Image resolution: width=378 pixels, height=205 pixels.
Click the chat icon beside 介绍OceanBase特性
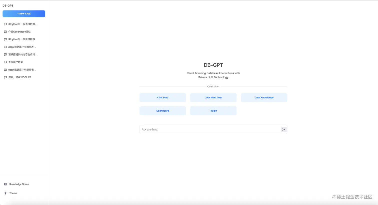pyautogui.click(x=5, y=32)
